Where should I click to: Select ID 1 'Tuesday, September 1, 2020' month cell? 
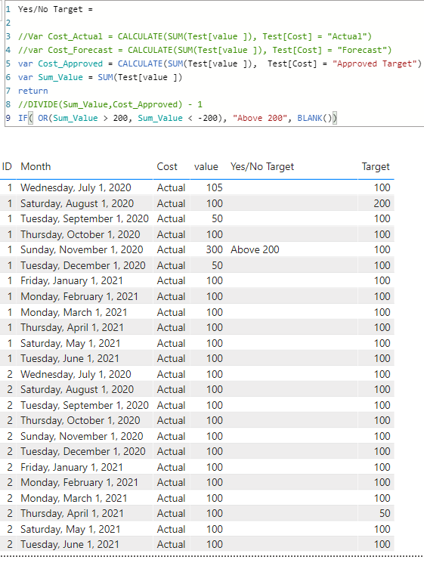click(85, 218)
